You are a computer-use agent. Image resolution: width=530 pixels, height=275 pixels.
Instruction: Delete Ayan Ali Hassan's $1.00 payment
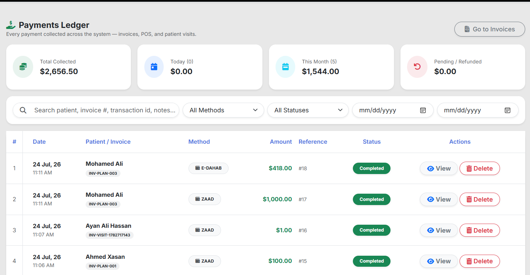(x=480, y=230)
